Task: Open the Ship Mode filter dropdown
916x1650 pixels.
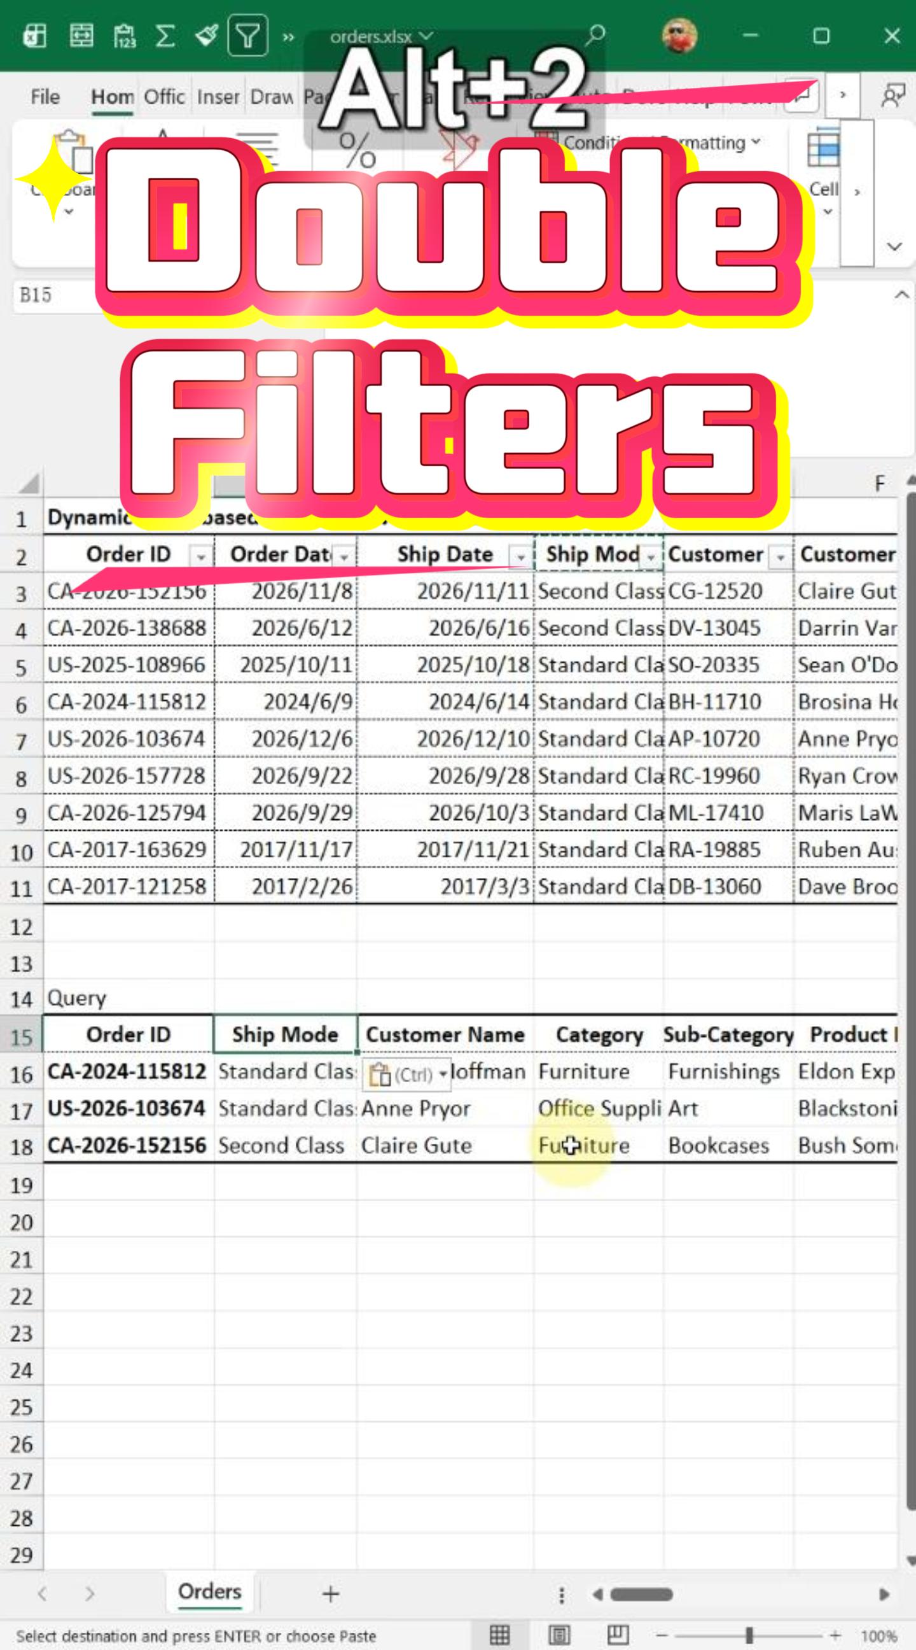Action: [650, 556]
